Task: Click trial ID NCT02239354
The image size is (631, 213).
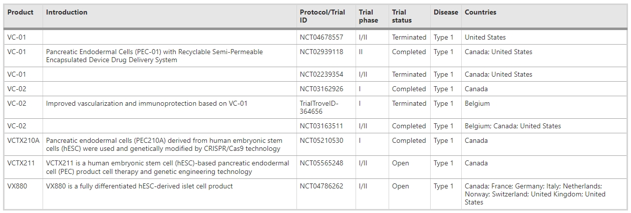Action: point(322,75)
